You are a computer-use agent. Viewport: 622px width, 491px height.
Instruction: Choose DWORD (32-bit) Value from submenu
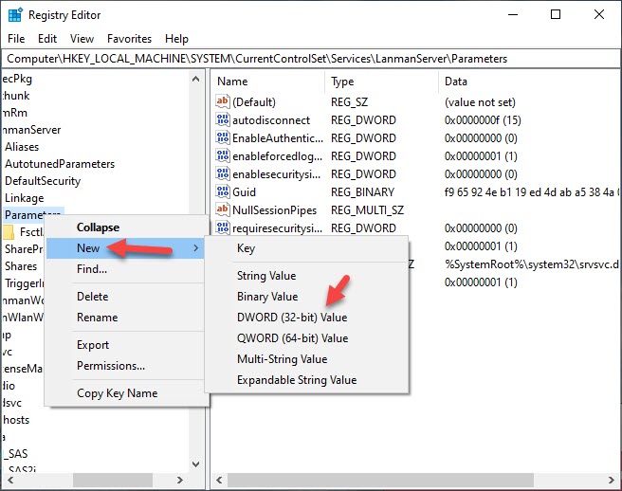(292, 318)
